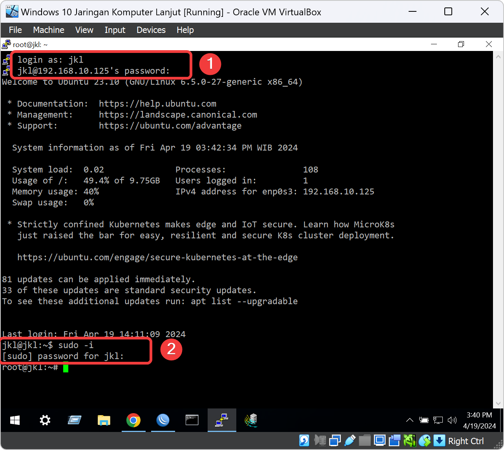Click the keyboard capture arrow indicator
Viewport: 504px width, 450px height.
click(x=440, y=441)
